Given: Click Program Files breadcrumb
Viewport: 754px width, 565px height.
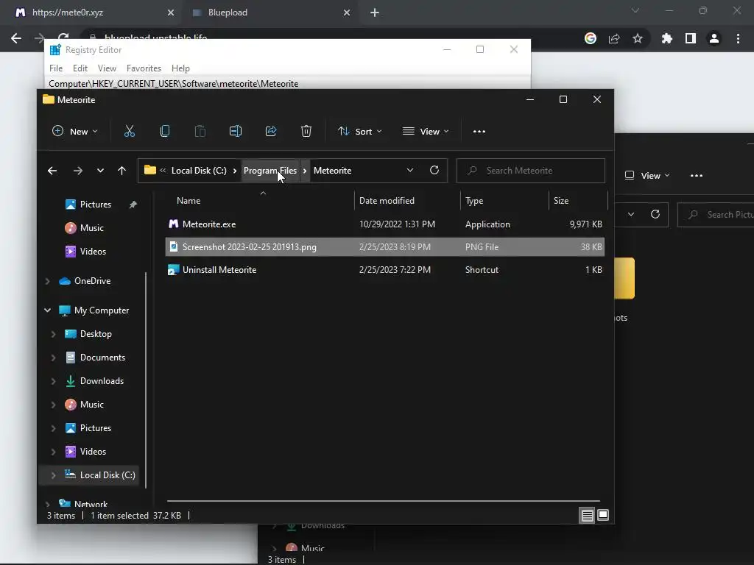Looking at the screenshot, I should tap(269, 171).
